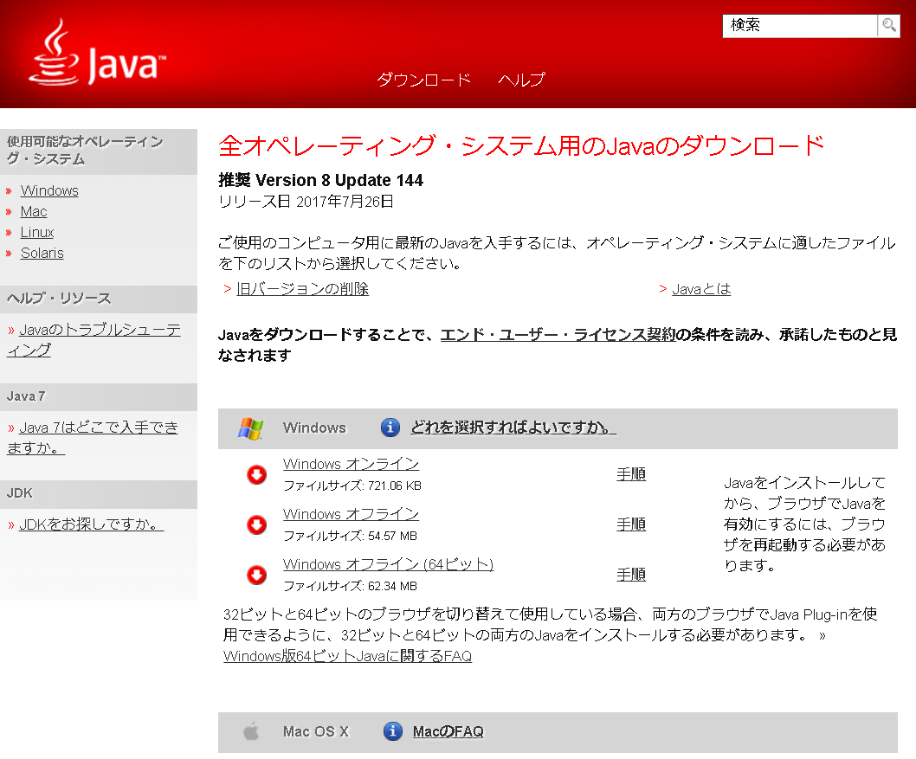Click into the 検索 search field
The height and width of the screenshot is (759, 916).
click(800, 26)
